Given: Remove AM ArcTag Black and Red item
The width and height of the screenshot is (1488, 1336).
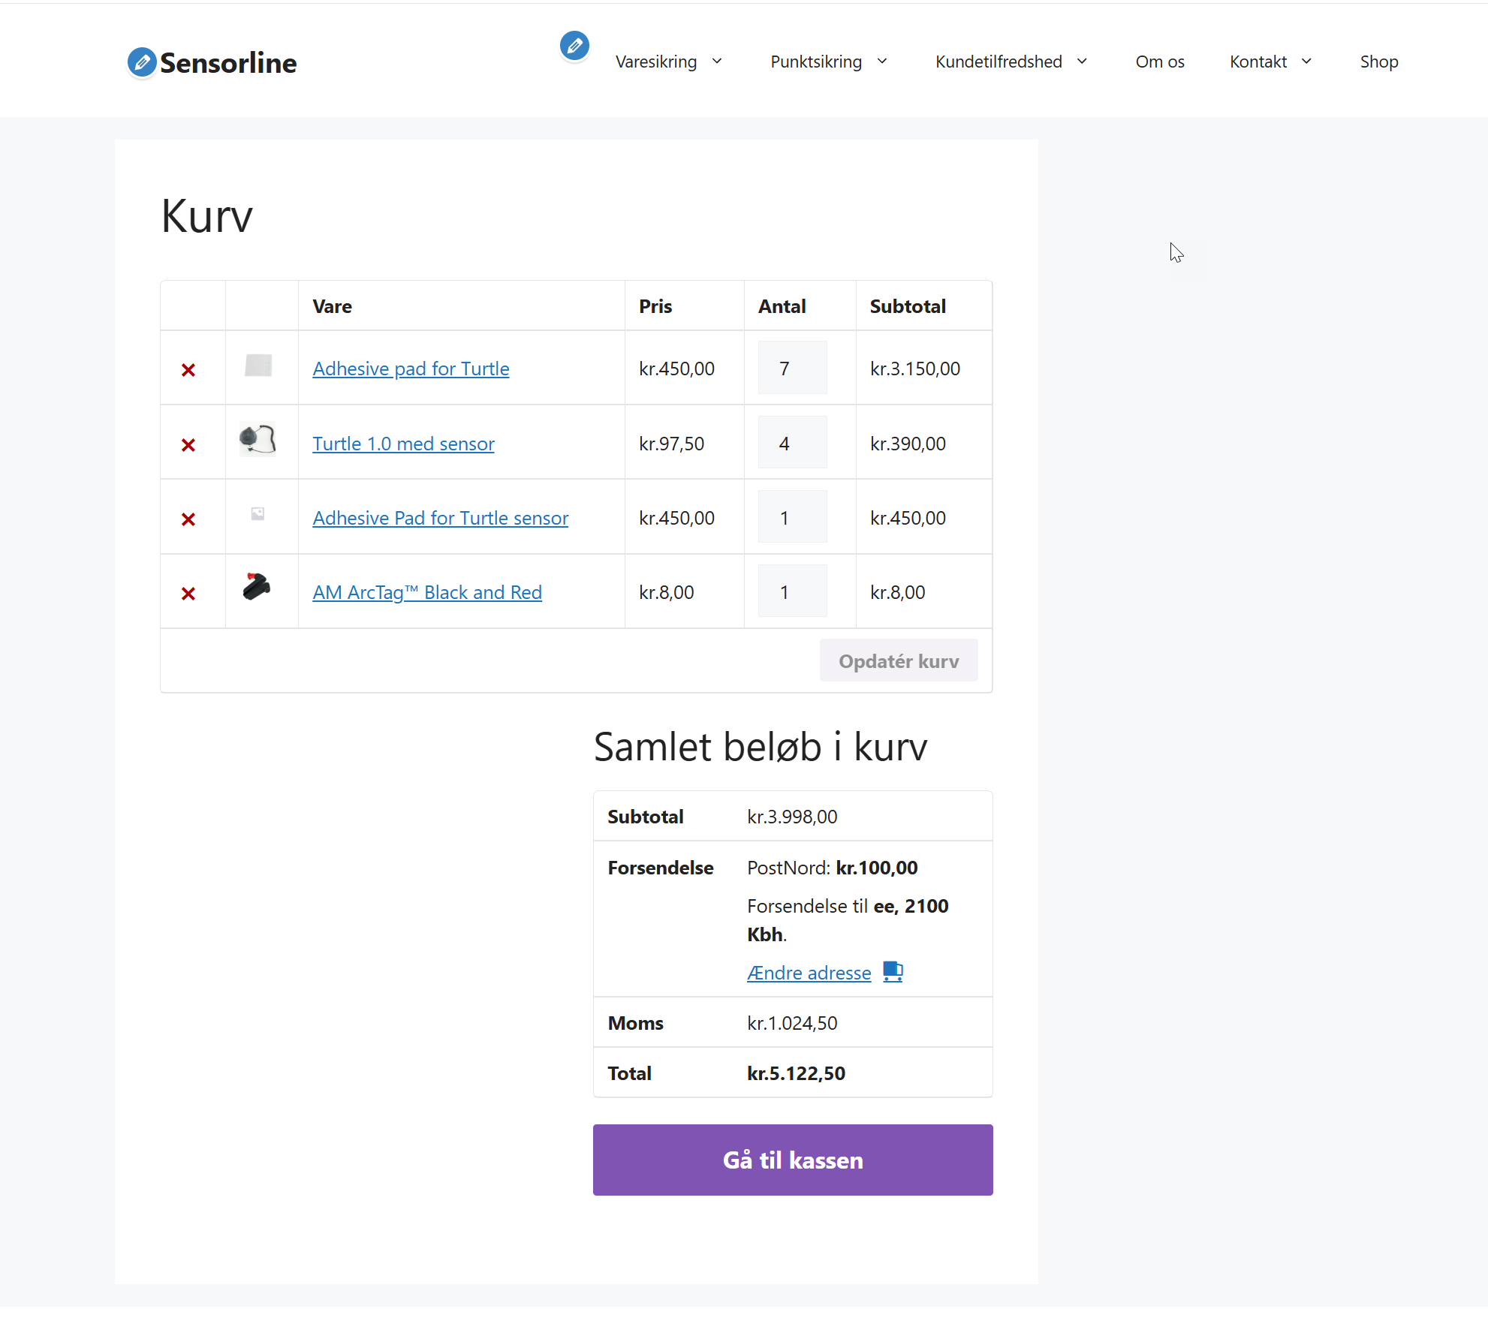Looking at the screenshot, I should tap(188, 594).
